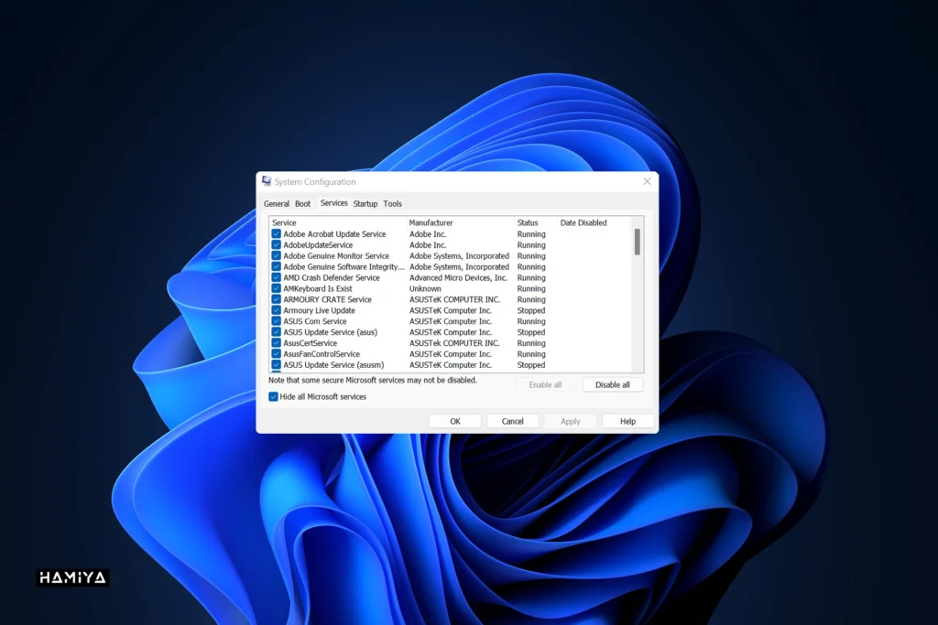The height and width of the screenshot is (625, 938).
Task: Uncheck AMKeyboard Is Exist checkbox
Action: point(276,288)
